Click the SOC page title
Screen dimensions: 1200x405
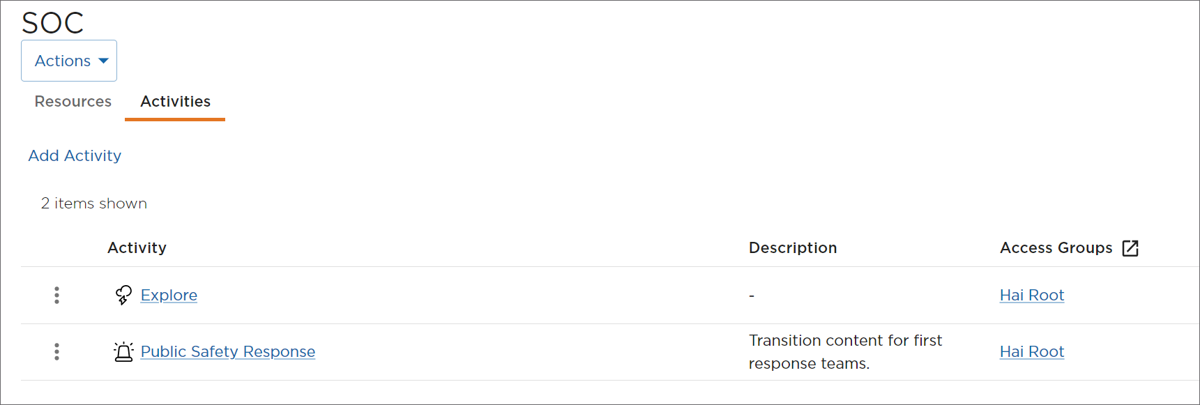[53, 23]
